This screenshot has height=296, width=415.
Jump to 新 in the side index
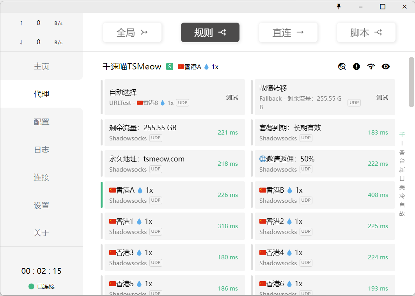(402, 170)
